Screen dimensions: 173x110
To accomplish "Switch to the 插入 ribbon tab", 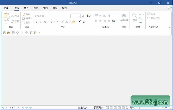I will tap(26, 8).
